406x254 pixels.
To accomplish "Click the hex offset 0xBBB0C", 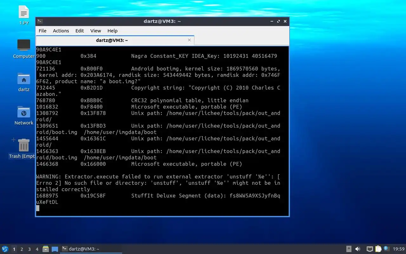I will coord(91,100).
